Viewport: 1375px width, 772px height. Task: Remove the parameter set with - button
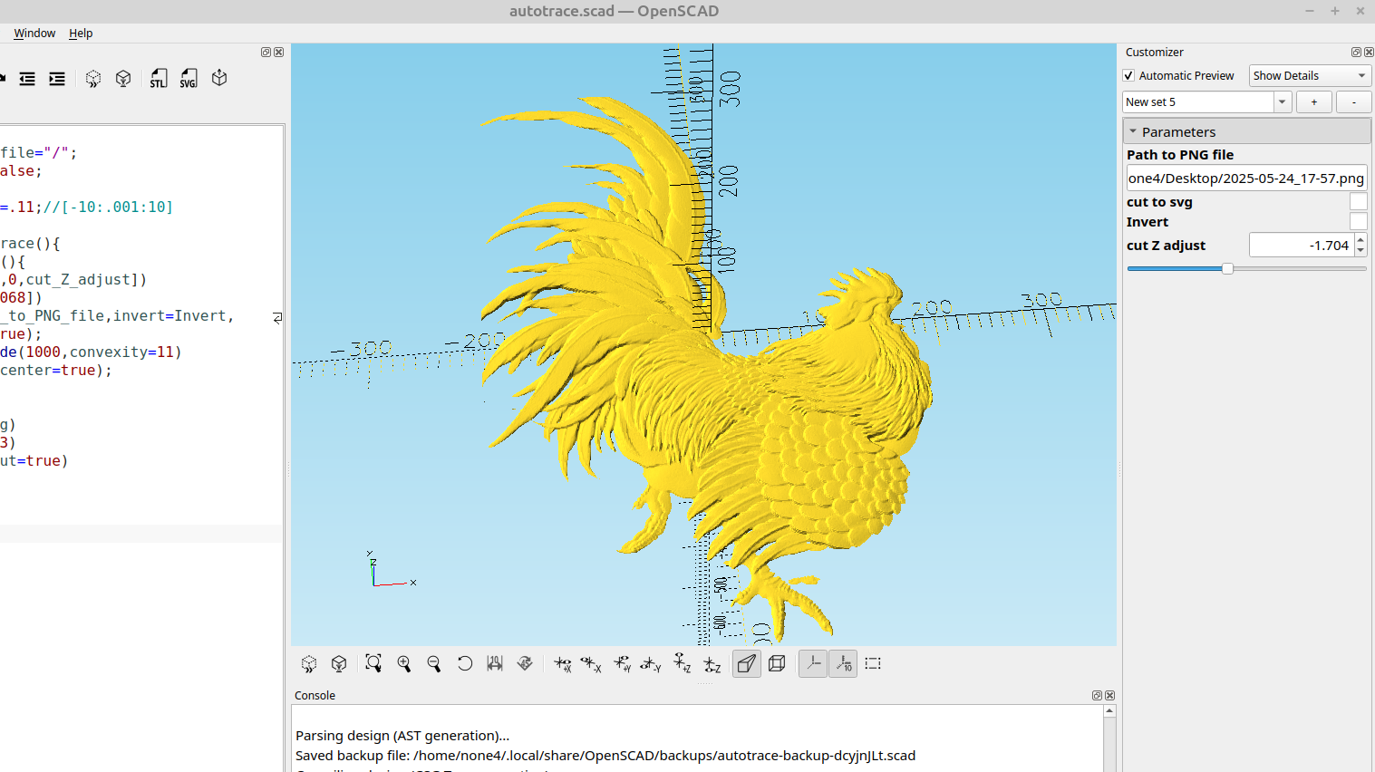point(1353,102)
